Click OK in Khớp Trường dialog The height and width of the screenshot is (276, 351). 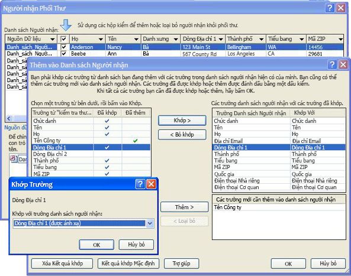pos(96,245)
